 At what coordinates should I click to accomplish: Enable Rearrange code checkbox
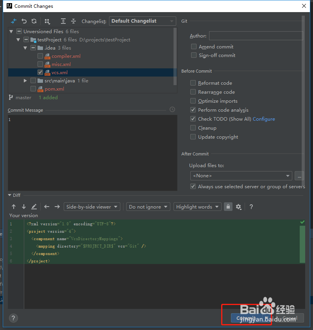193,92
